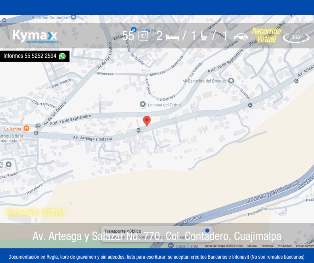Screen dimensions: 314x263
Task: Click the gray marker above Cda. Tlaloc
Action: pyautogui.click(x=9, y=164)
